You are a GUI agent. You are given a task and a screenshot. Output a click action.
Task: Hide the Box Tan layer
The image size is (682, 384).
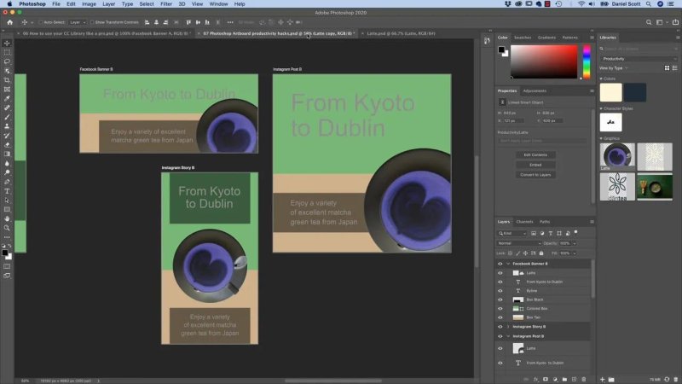click(500, 317)
